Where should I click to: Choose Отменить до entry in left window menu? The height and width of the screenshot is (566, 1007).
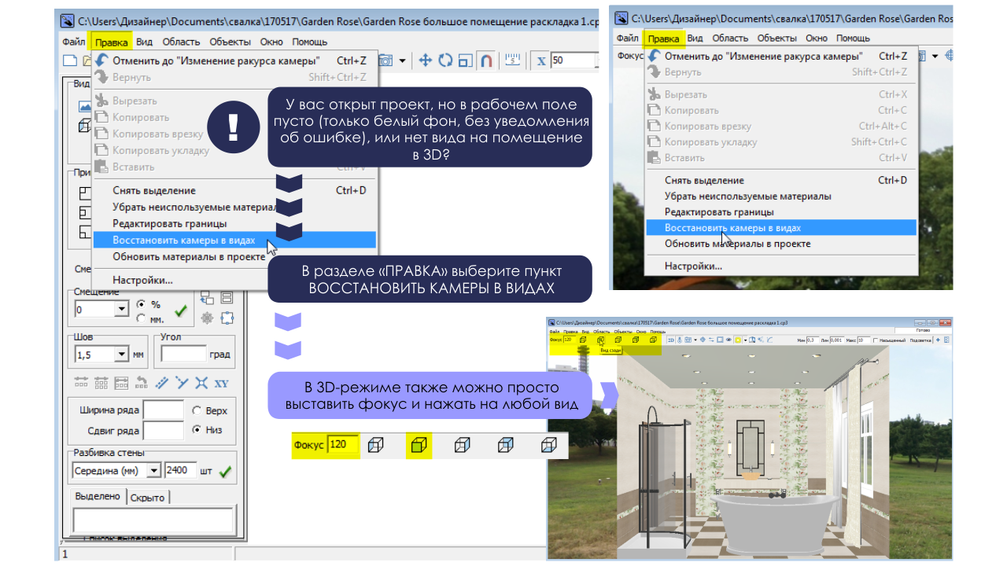click(x=234, y=61)
